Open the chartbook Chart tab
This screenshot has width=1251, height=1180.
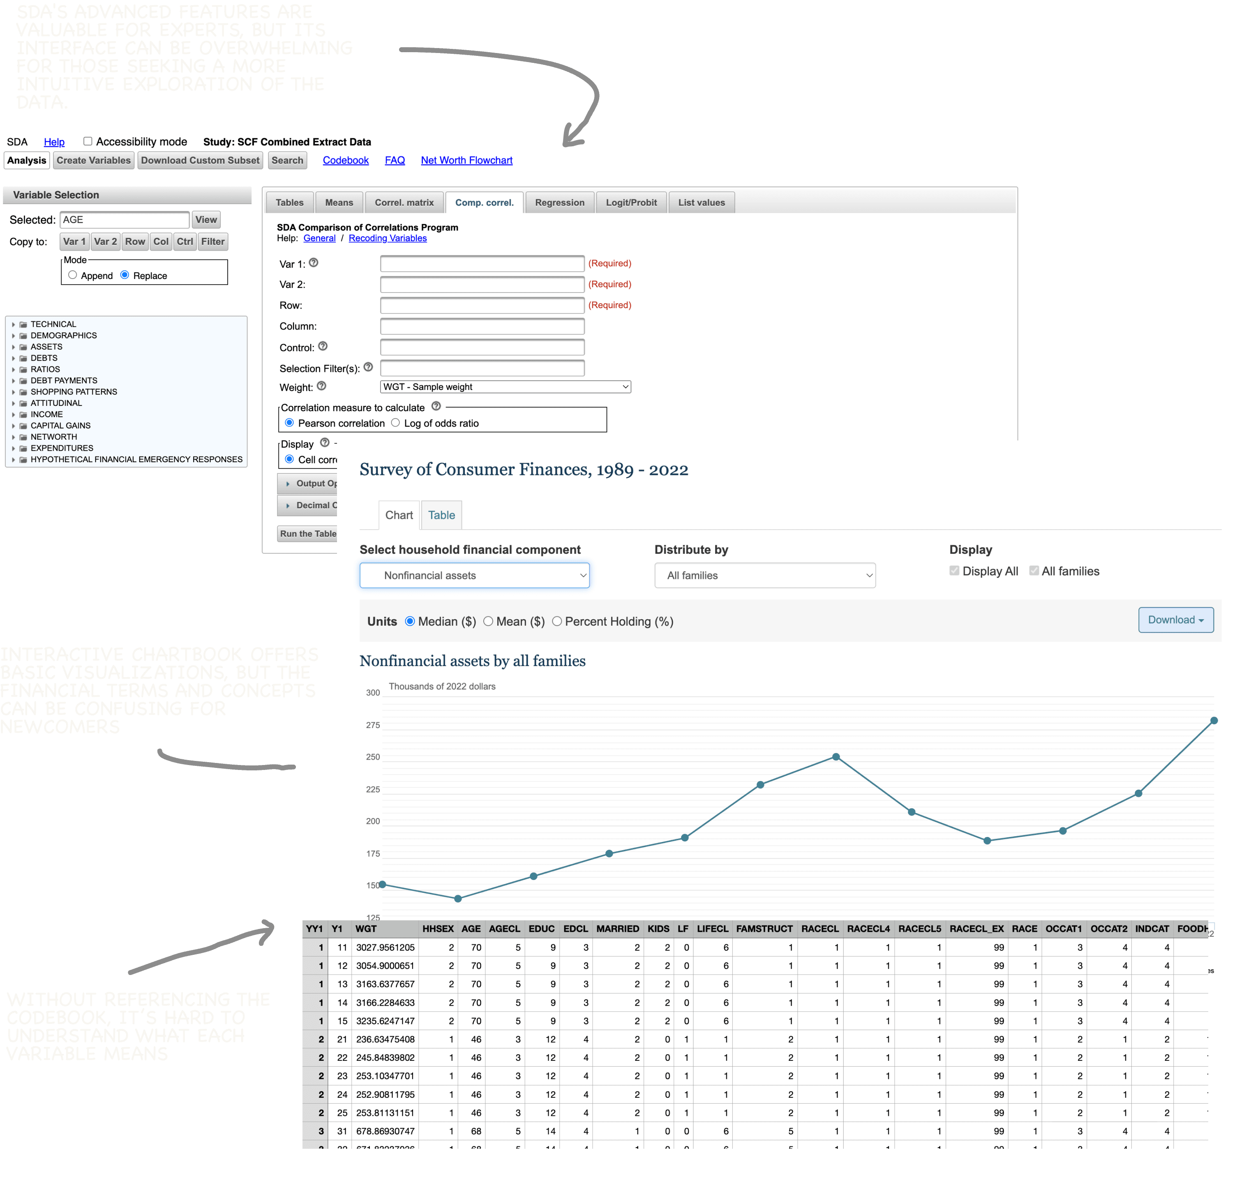coord(399,515)
